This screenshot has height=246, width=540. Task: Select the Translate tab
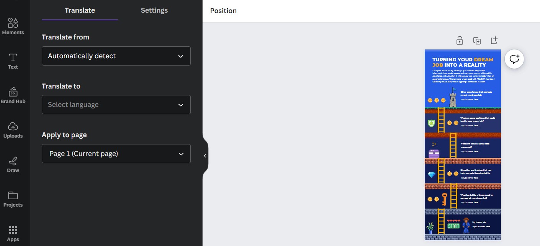click(79, 10)
